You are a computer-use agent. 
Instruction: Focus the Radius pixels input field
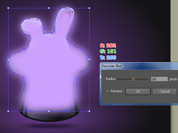(159, 79)
